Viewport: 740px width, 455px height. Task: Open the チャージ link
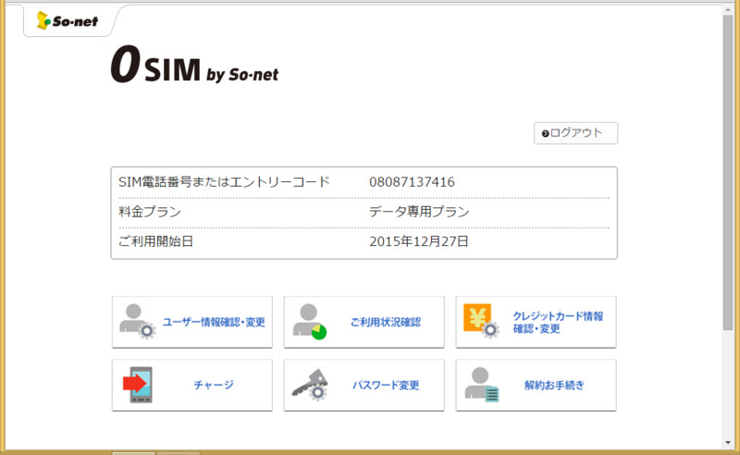click(x=214, y=385)
